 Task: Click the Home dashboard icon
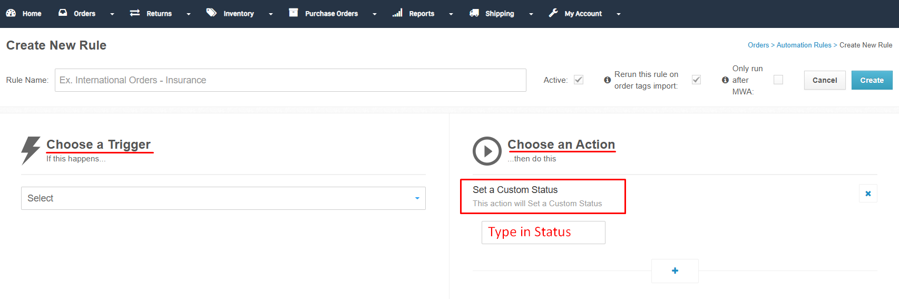(x=11, y=13)
